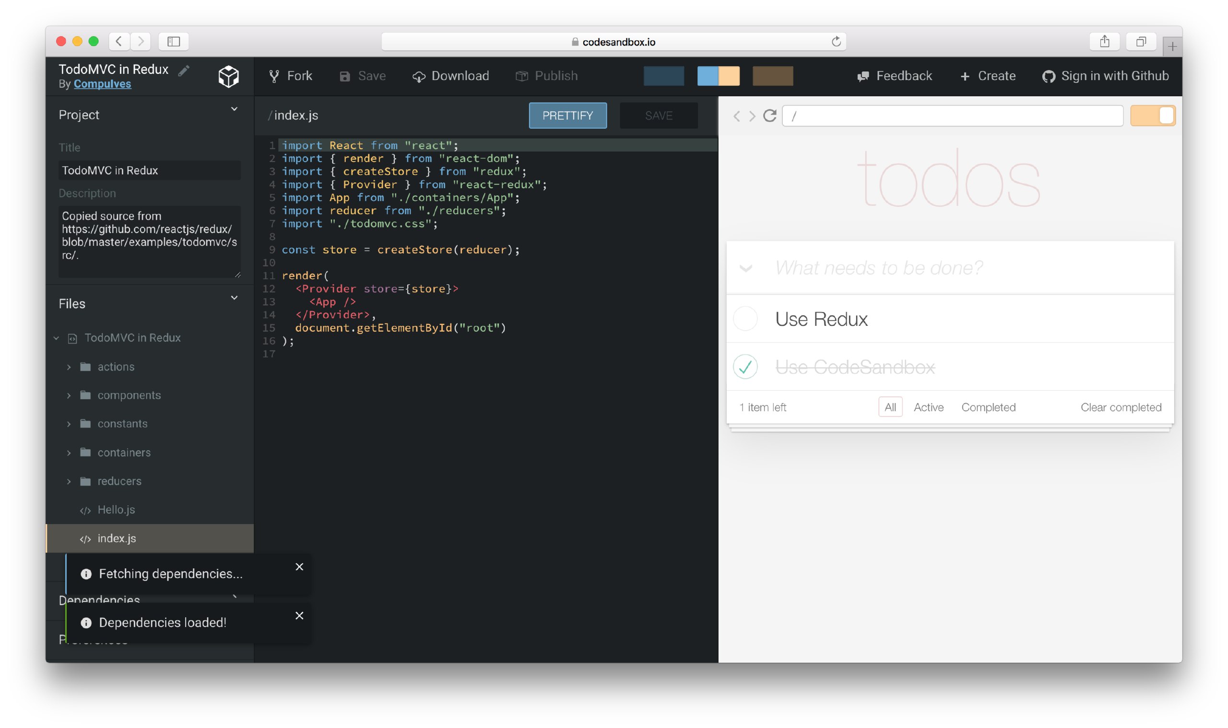This screenshot has width=1228, height=728.
Task: Click the constants folder icon
Action: [x=85, y=423]
